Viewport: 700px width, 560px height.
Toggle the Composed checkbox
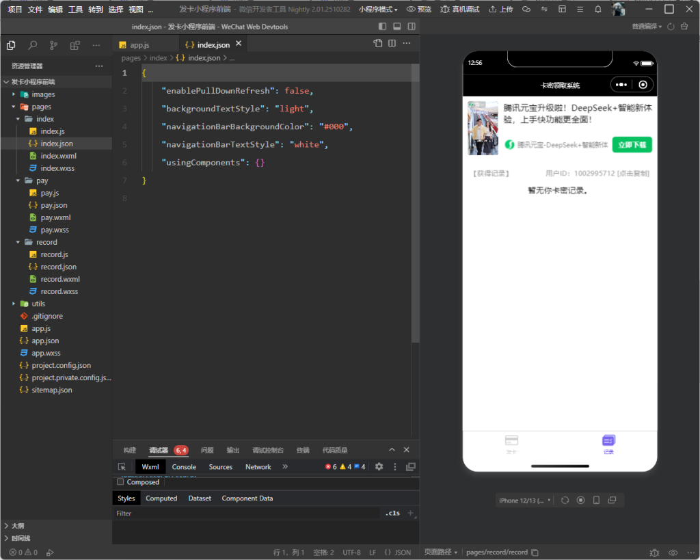121,482
